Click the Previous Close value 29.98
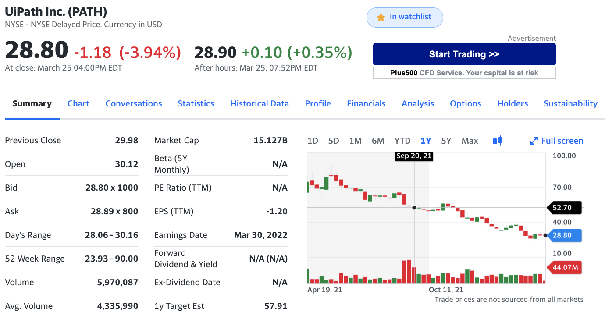 [126, 141]
